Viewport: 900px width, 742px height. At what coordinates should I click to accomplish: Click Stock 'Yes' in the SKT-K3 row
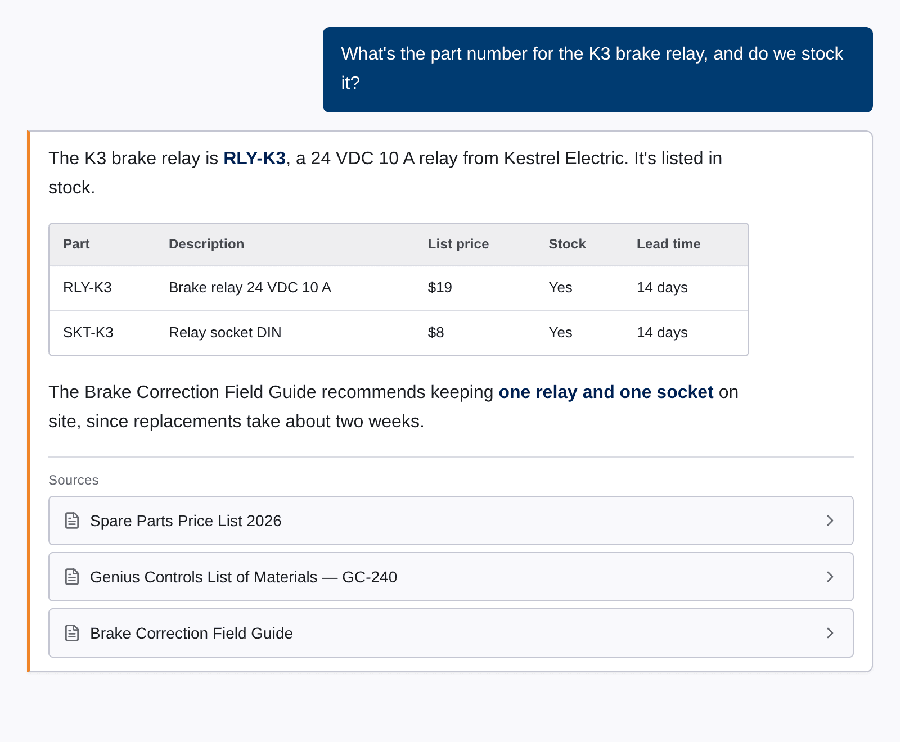coord(560,333)
